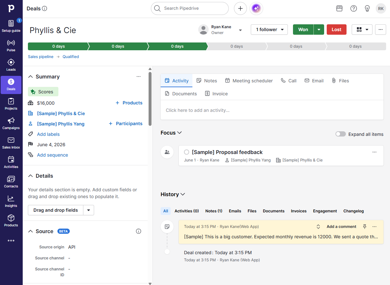Viewport: 390px width, 285px height.
Task: Go to Pulse in sidebar
Action: 11,45
